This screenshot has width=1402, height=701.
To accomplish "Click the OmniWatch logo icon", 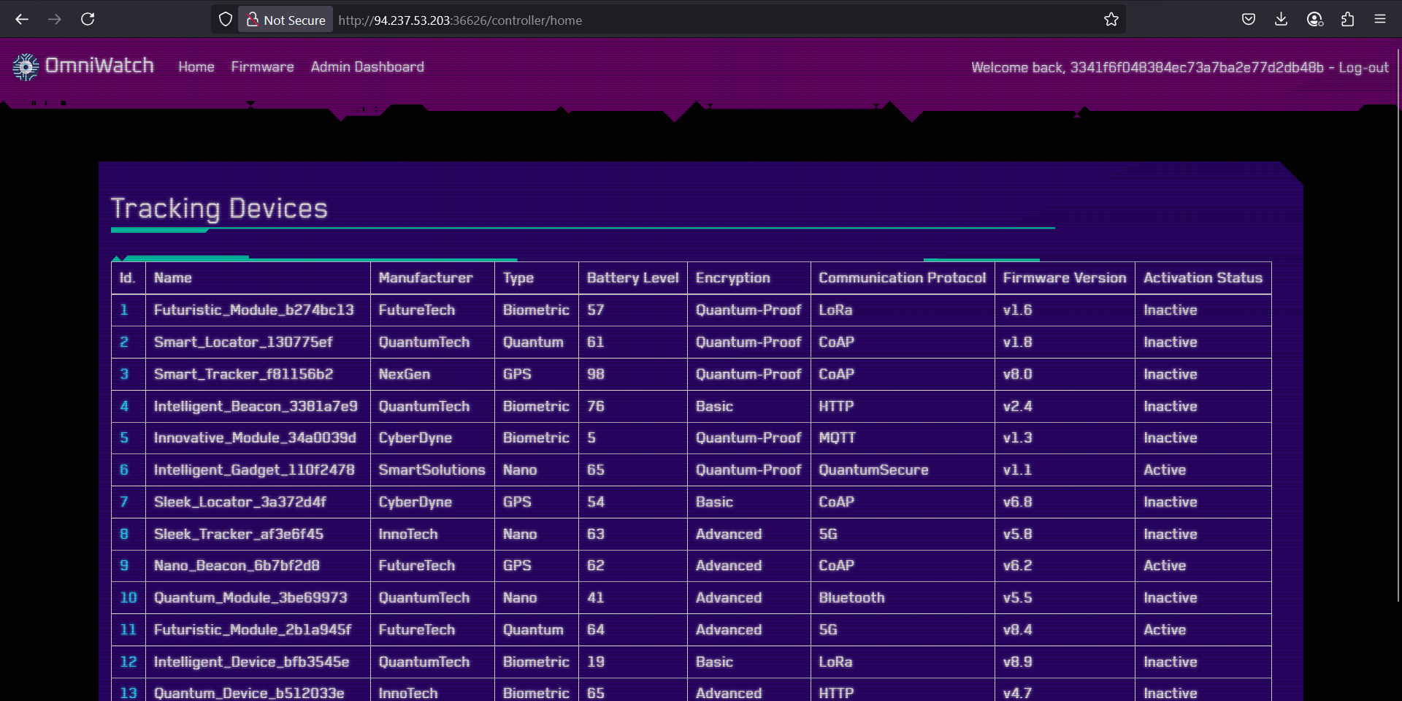I will click(x=26, y=67).
